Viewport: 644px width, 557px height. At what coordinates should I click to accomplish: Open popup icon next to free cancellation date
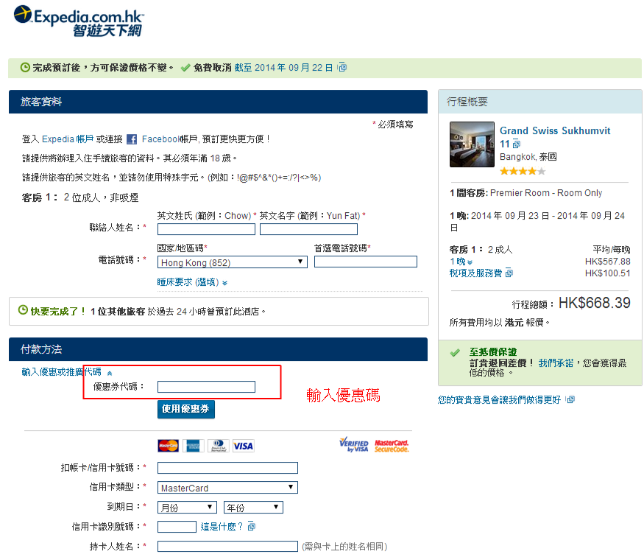pyautogui.click(x=342, y=68)
